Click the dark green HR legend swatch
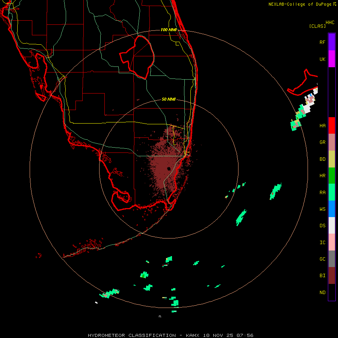This screenshot has height=338, width=338. click(332, 176)
